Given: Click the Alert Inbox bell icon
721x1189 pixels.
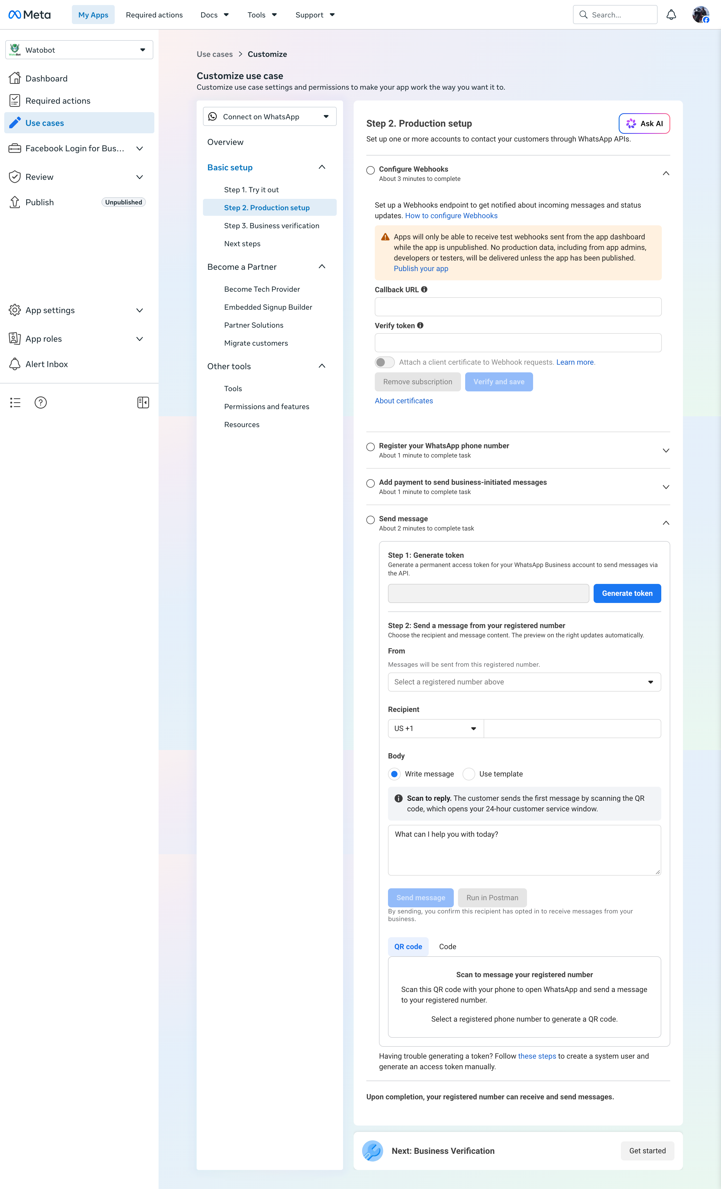Looking at the screenshot, I should [x=15, y=364].
